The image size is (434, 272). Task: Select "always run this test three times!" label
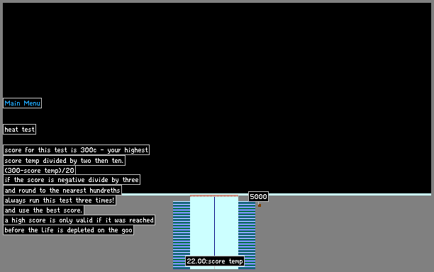point(60,200)
